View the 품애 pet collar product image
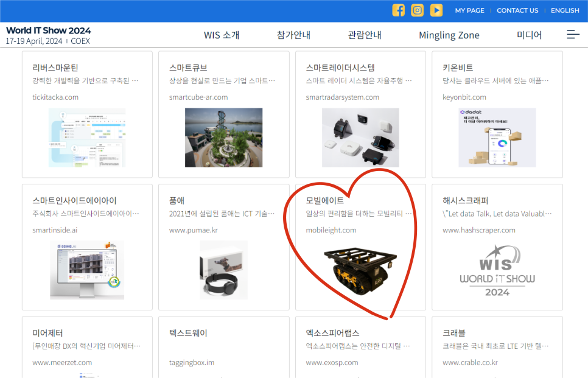588x378 pixels. click(223, 270)
